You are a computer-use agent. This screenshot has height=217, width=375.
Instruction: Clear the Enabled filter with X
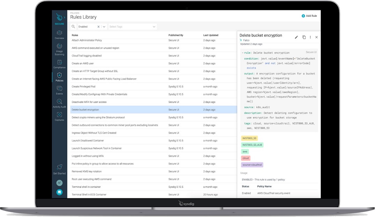point(98,27)
